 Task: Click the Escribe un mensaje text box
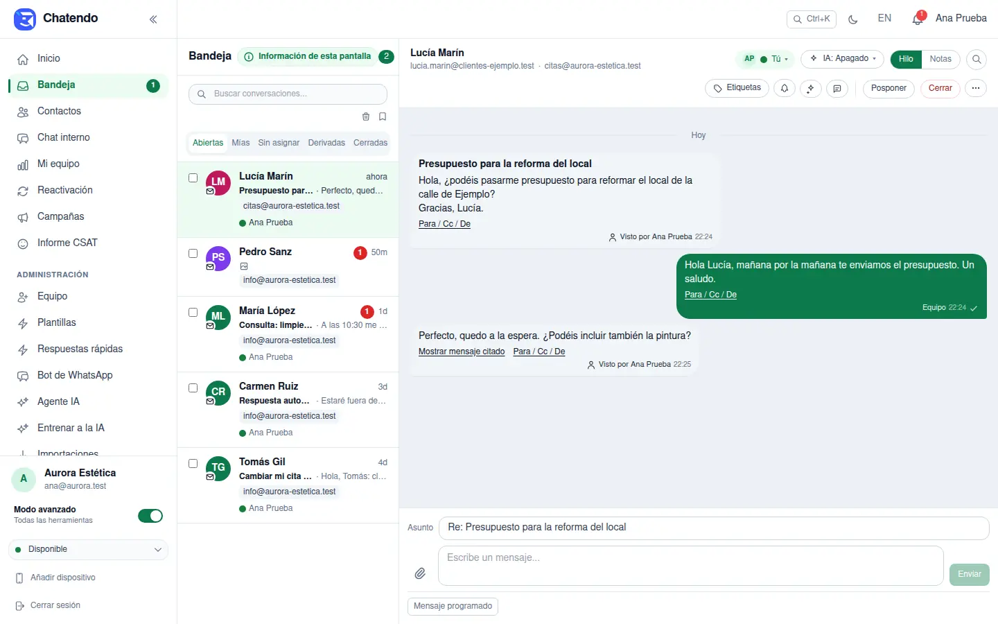tap(691, 566)
